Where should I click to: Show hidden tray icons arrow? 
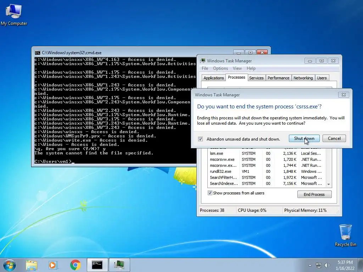[x=310, y=265]
